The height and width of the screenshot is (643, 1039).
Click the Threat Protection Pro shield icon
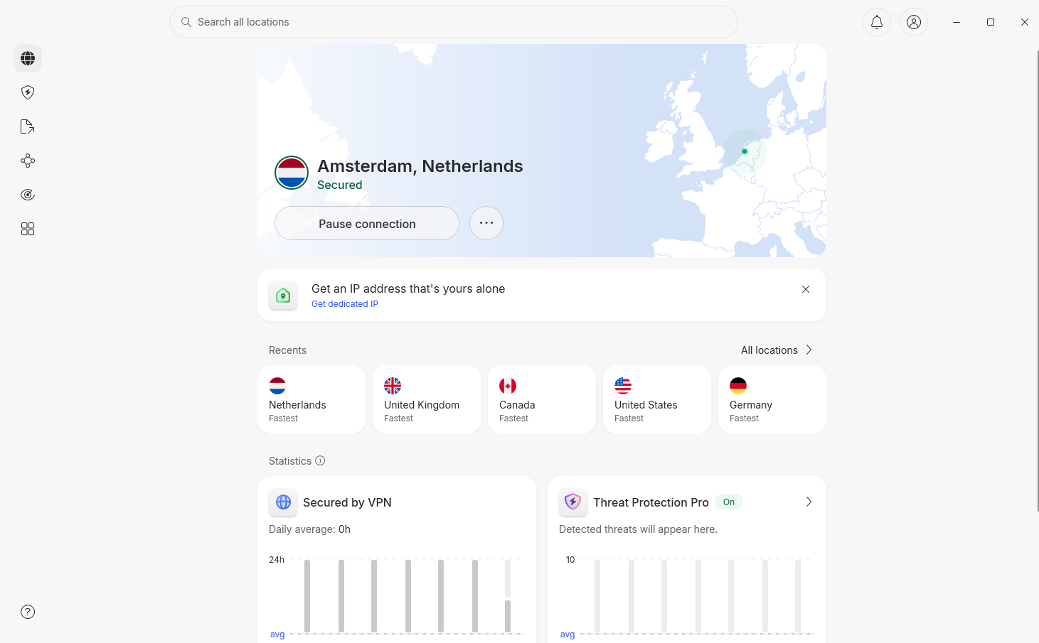[573, 502]
